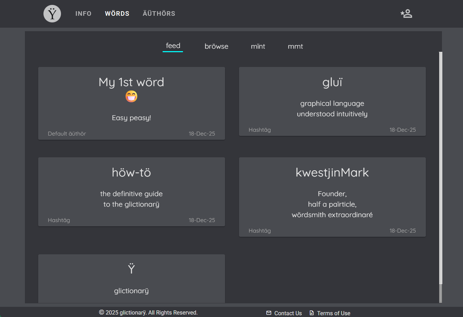Image resolution: width=463 pixels, height=317 pixels.
Task: Select the mmt tab
Action: (x=295, y=46)
